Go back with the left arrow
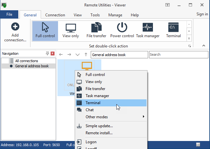The height and width of the screenshot is (149, 210). pos(61,54)
